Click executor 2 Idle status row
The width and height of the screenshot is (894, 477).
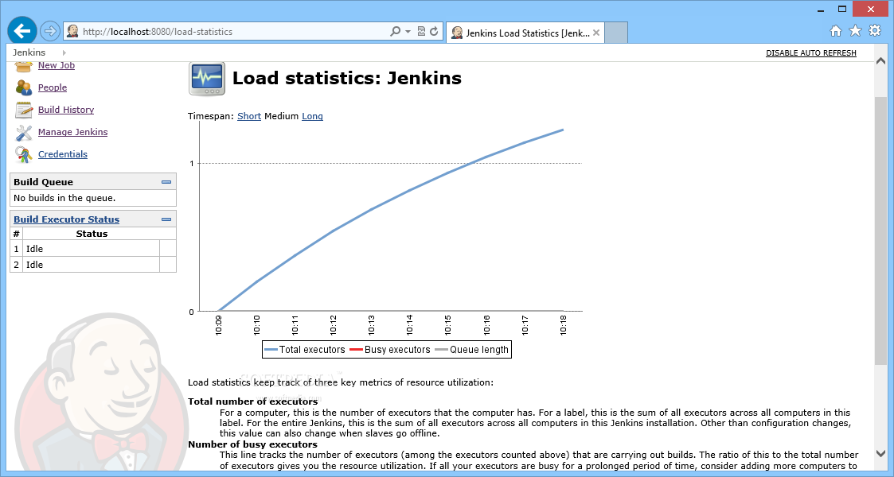point(93,265)
